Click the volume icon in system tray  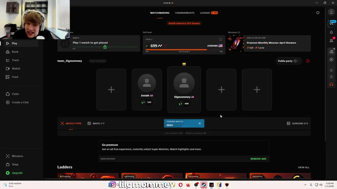tap(321, 185)
